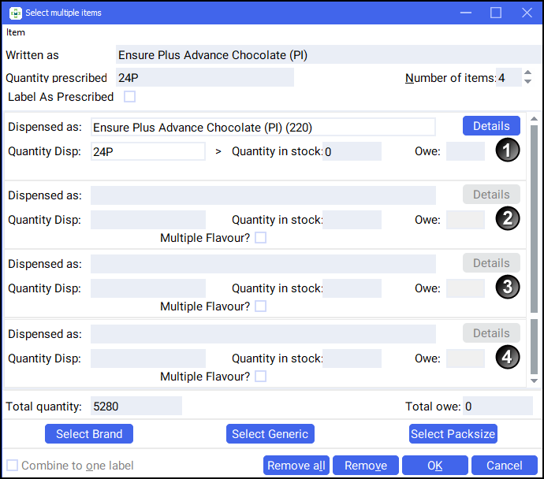544x479 pixels.
Task: Click the numbered circle 4 badge
Action: pyautogui.click(x=508, y=357)
